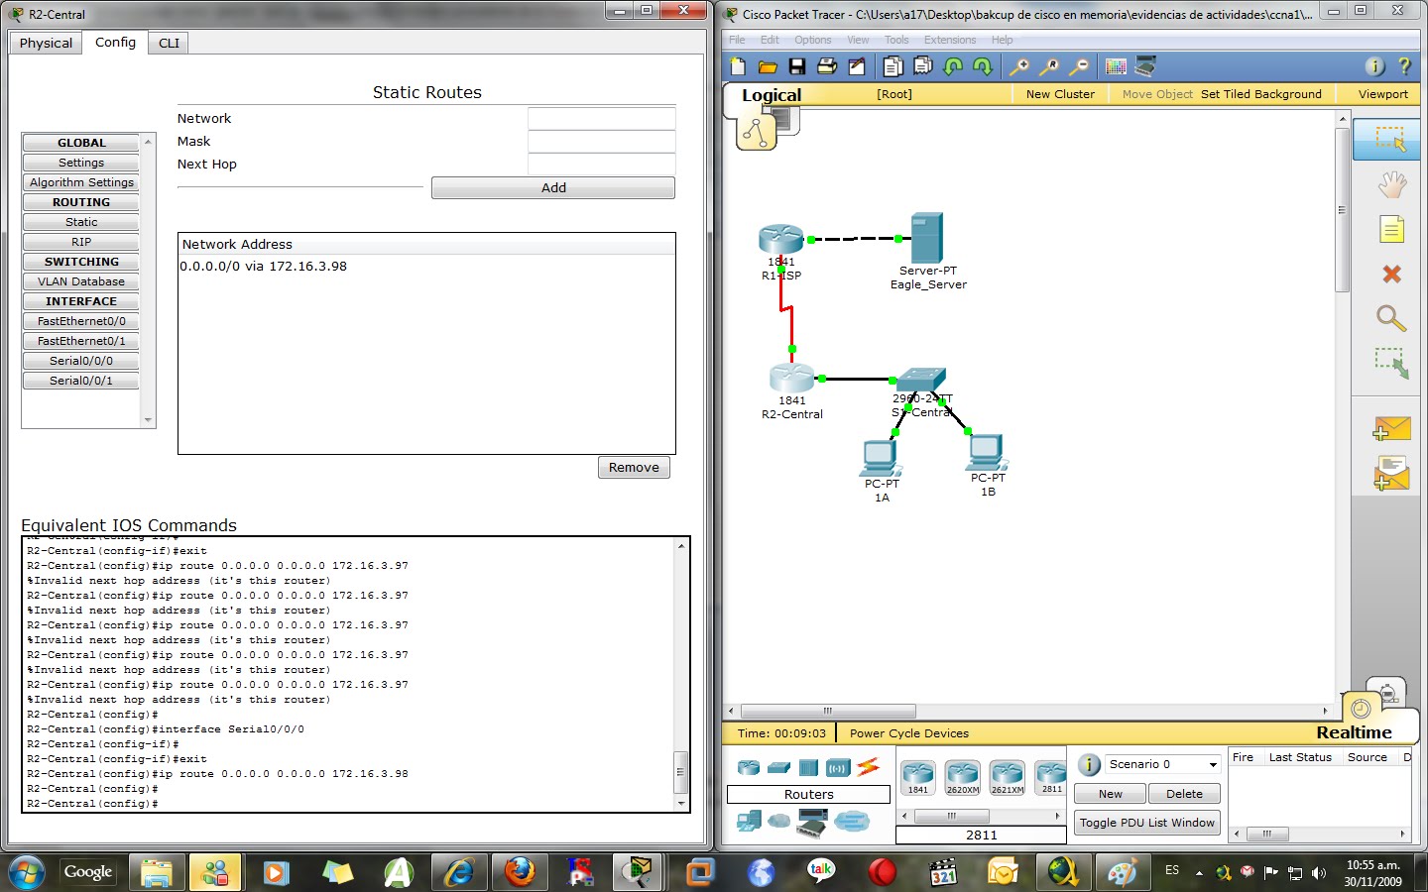Select the Switches device category icon
The image size is (1428, 892).
click(778, 767)
